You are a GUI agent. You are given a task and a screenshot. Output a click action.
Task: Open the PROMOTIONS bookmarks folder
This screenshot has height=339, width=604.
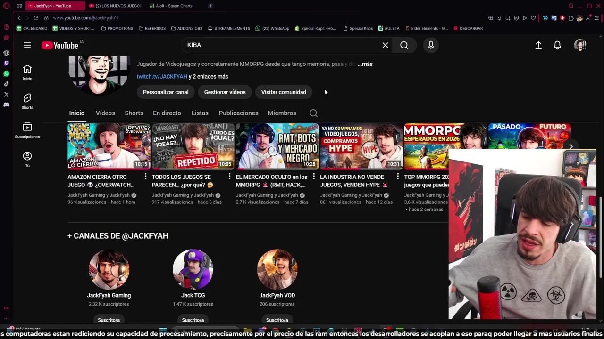(x=117, y=28)
